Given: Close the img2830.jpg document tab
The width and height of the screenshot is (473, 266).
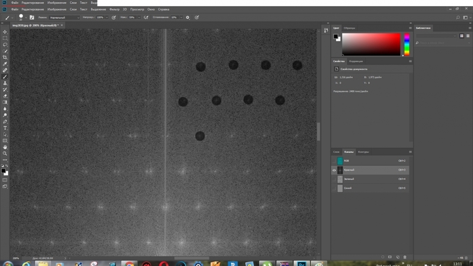Looking at the screenshot, I should coord(62,25).
